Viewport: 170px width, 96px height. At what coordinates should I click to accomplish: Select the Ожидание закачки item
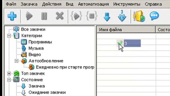[47, 93]
